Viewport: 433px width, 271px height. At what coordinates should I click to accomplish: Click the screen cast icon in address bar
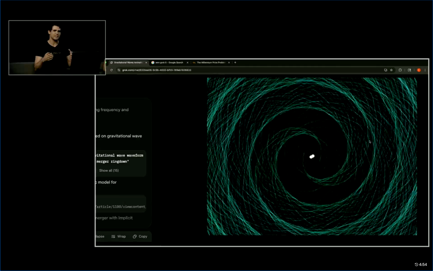(x=386, y=70)
